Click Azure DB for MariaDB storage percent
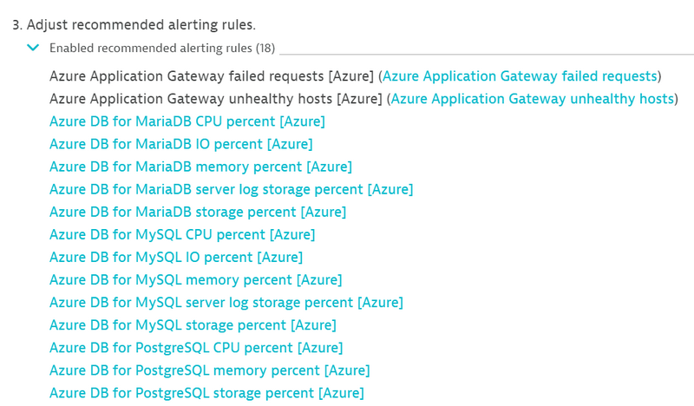The width and height of the screenshot is (694, 406). coord(197,212)
